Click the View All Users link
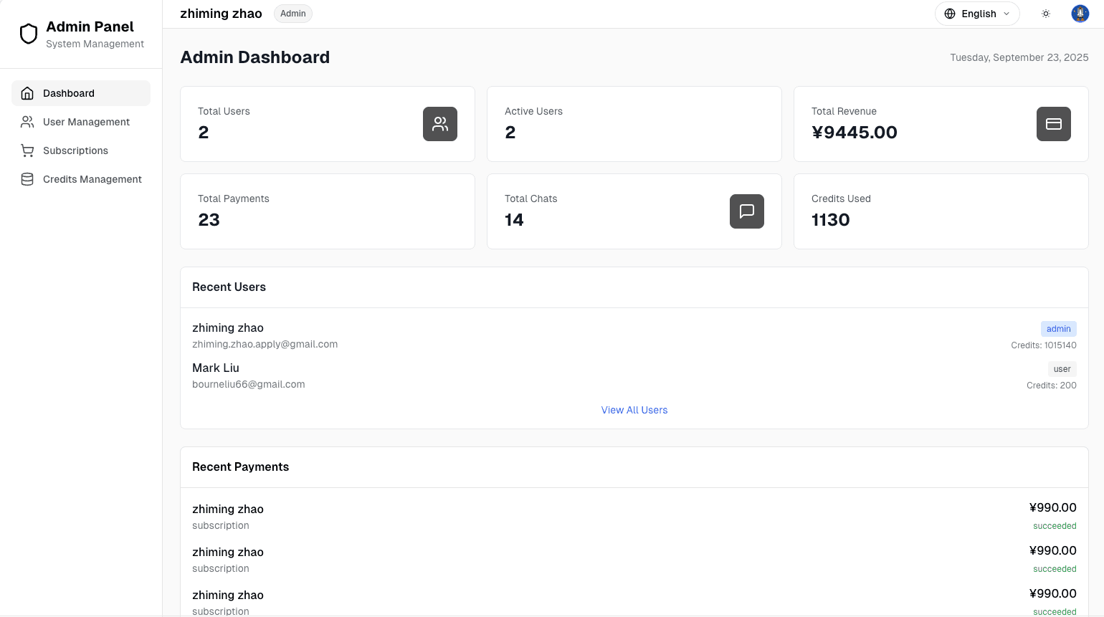1104x617 pixels. pos(634,410)
